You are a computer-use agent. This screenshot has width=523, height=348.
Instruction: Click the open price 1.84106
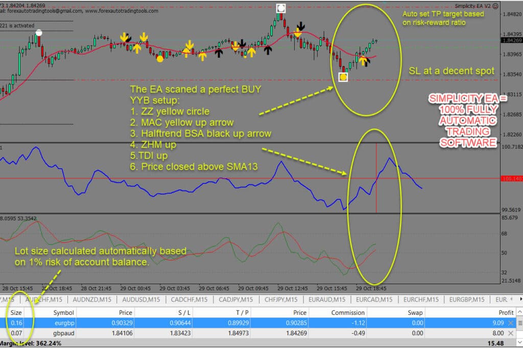point(123,333)
